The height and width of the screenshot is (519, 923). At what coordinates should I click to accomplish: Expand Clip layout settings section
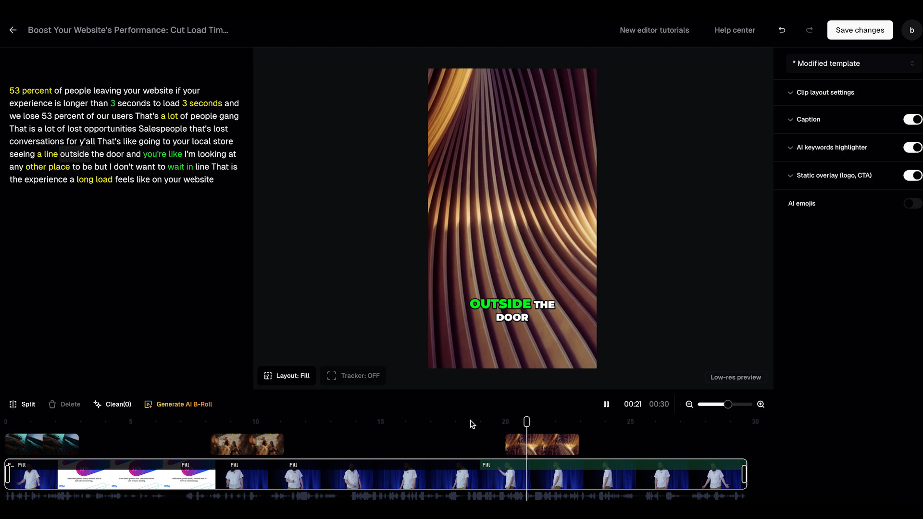click(825, 92)
